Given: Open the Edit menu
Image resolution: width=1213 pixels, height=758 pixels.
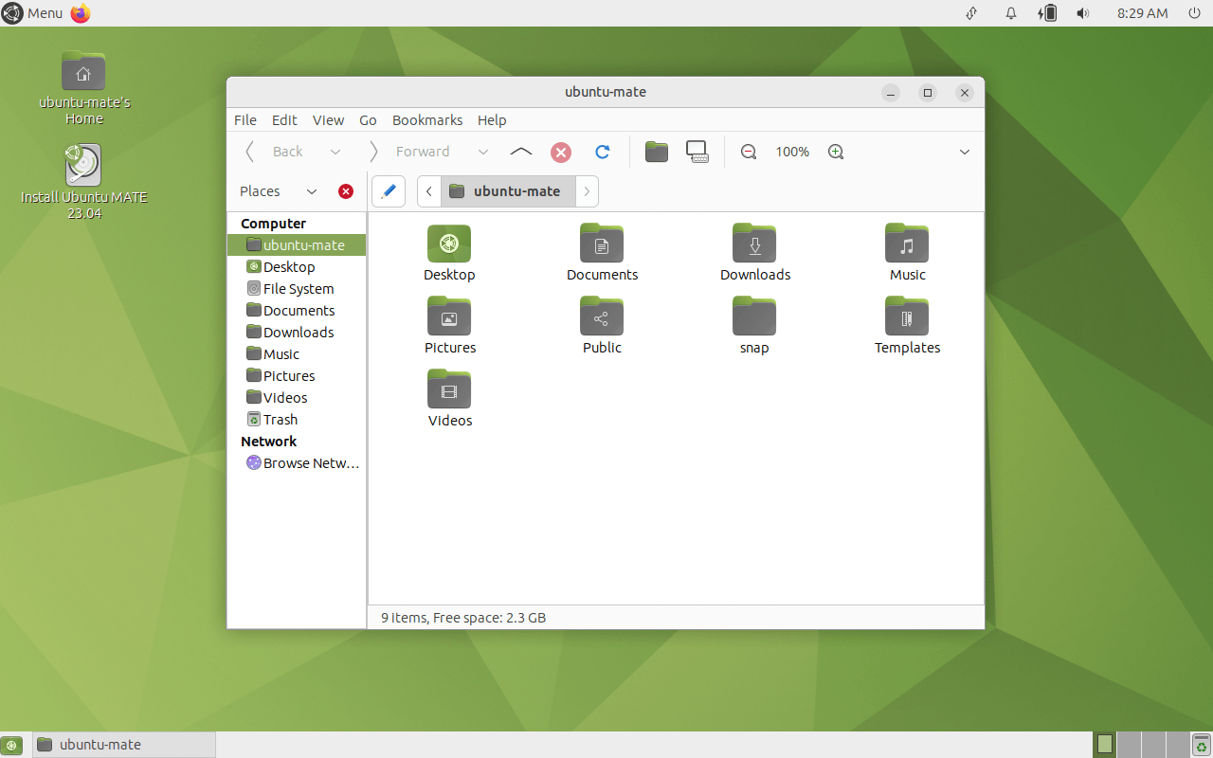Looking at the screenshot, I should (284, 120).
